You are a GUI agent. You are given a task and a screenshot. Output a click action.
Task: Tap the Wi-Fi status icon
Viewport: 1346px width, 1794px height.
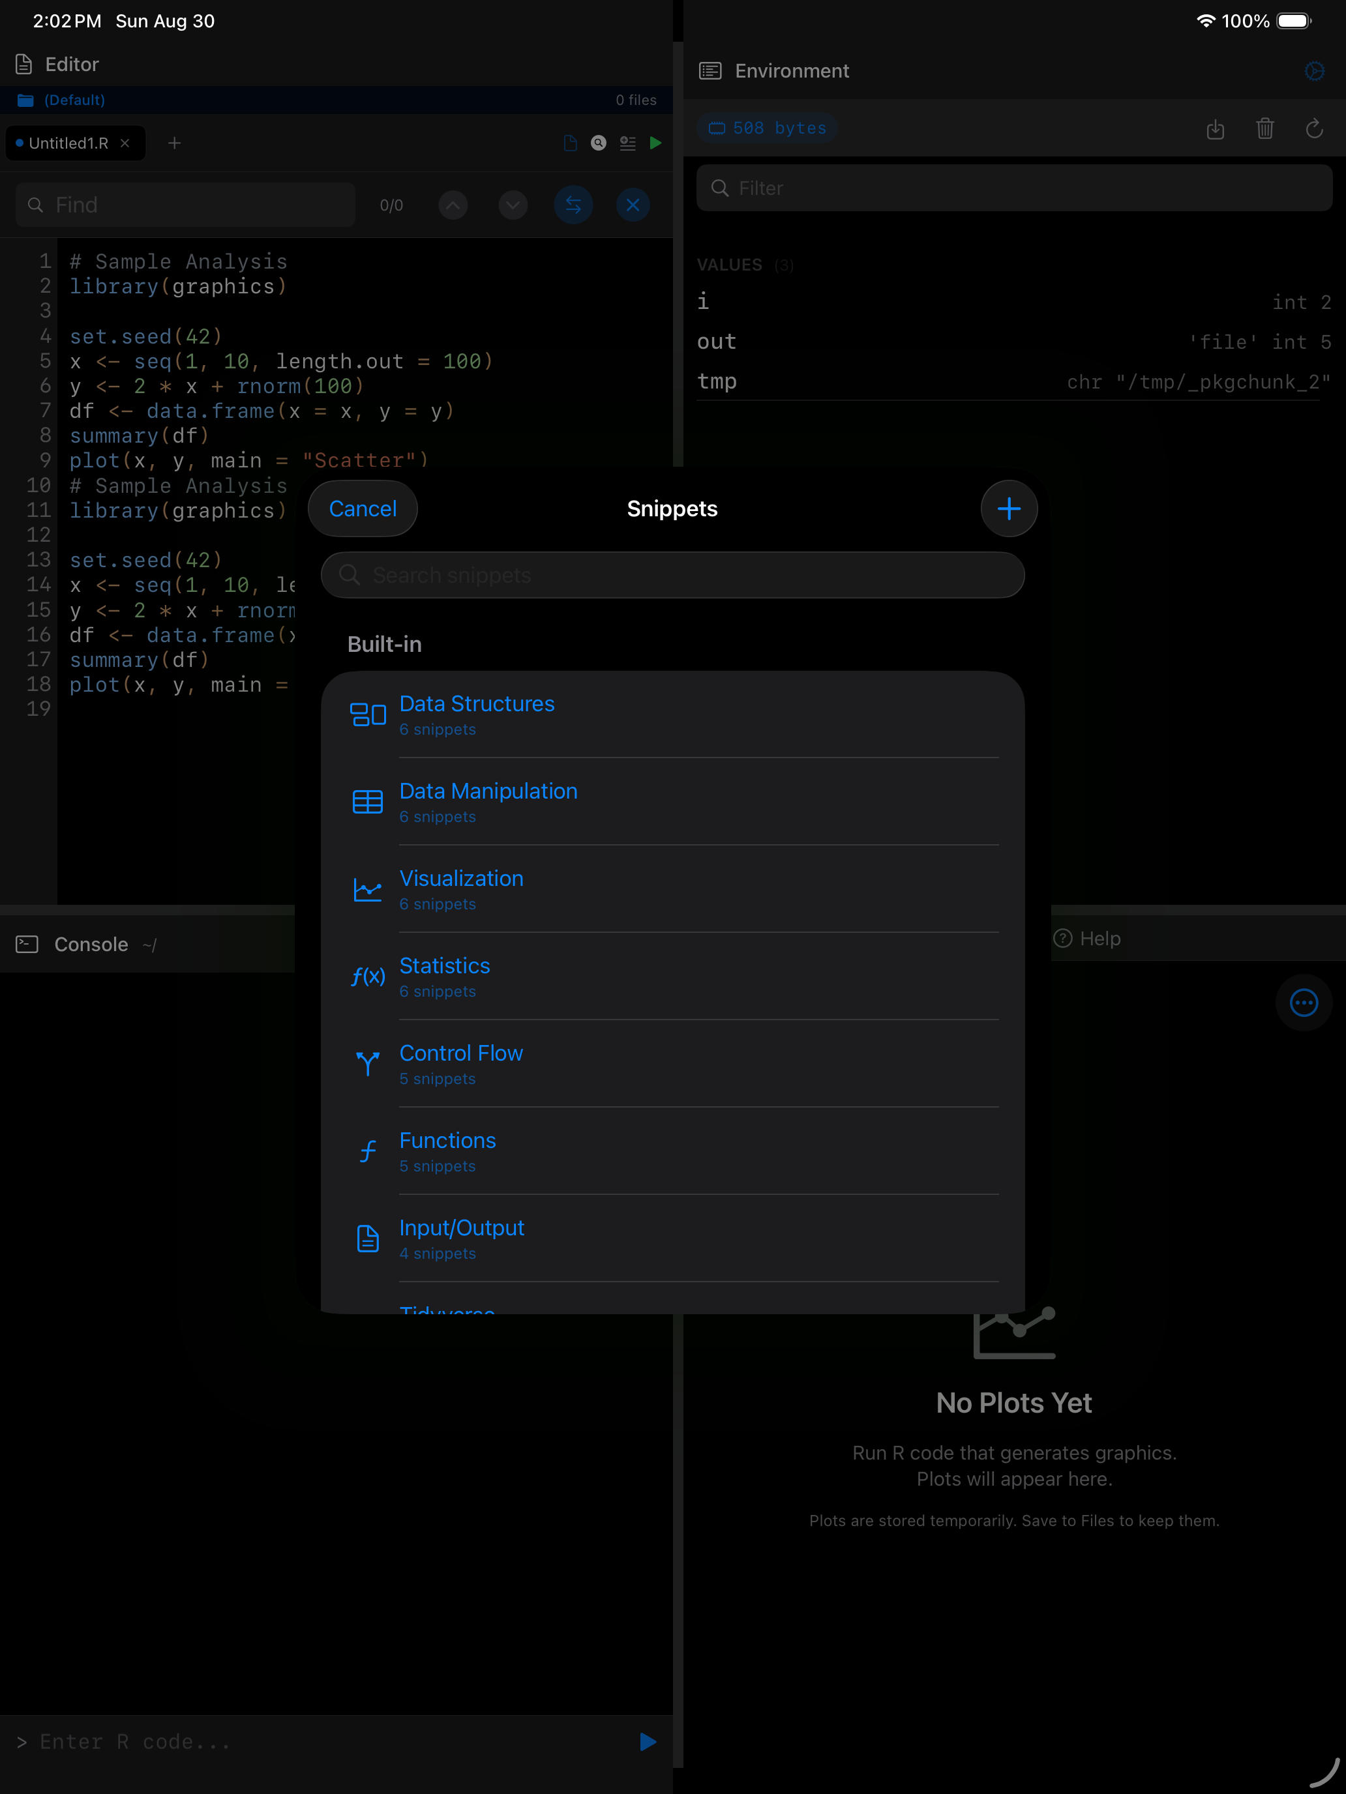click(x=1206, y=21)
